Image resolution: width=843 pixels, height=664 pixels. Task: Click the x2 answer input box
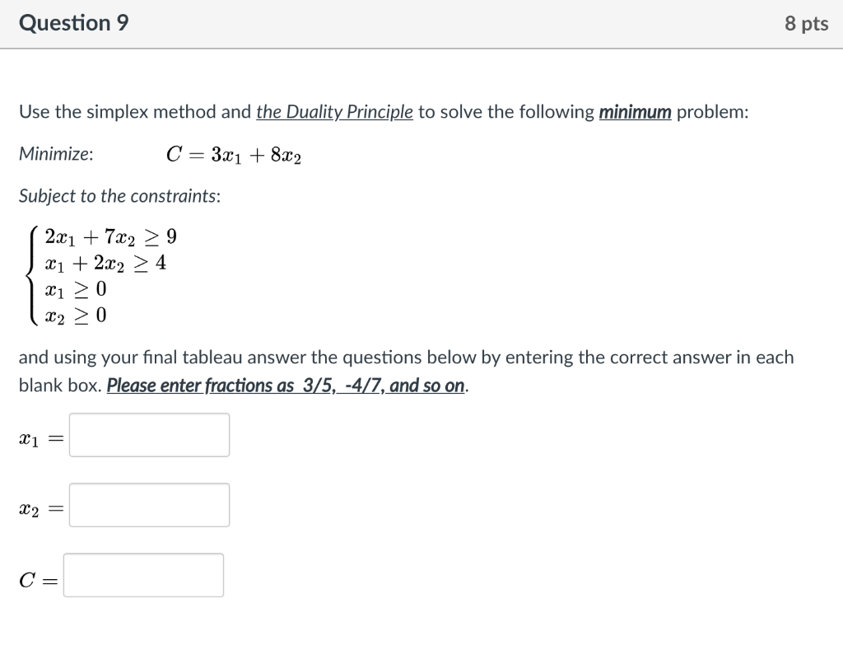tap(149, 504)
